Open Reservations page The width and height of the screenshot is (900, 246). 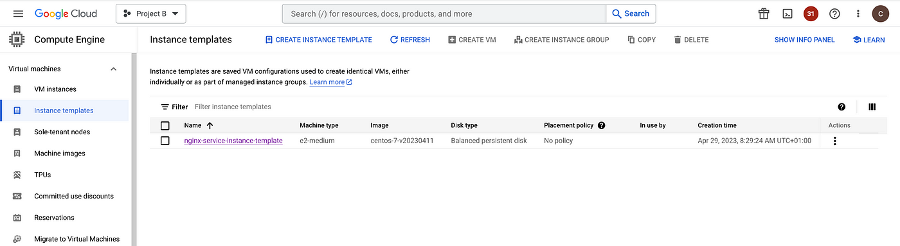click(54, 218)
